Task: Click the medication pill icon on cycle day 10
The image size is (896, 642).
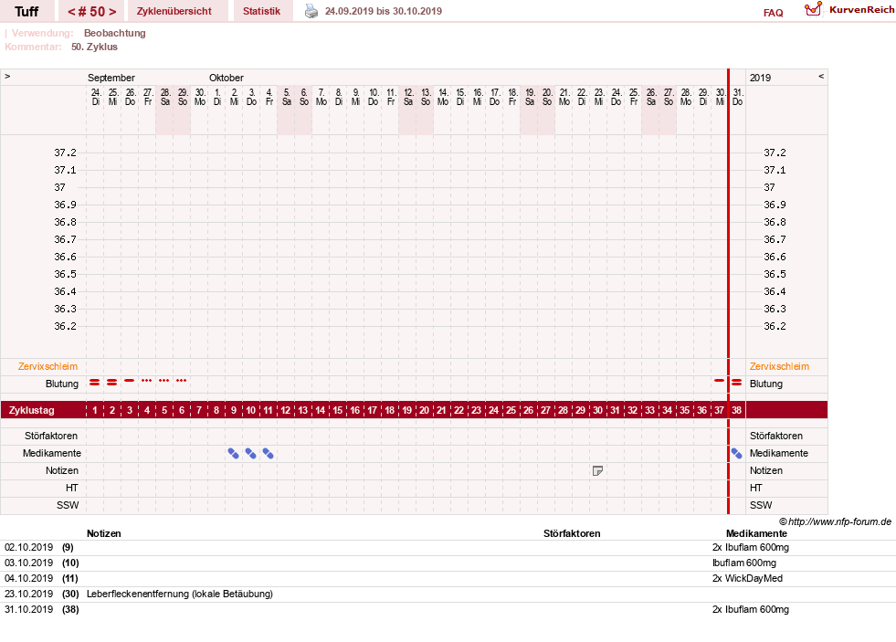Action: tap(250, 454)
